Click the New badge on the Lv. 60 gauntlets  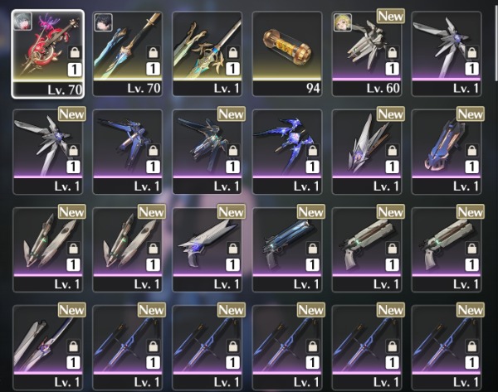coord(391,16)
